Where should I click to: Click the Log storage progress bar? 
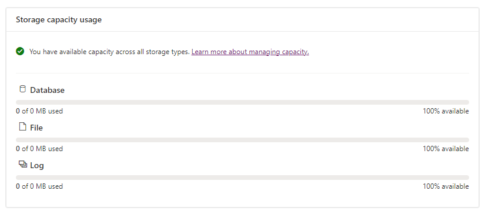coord(242,178)
